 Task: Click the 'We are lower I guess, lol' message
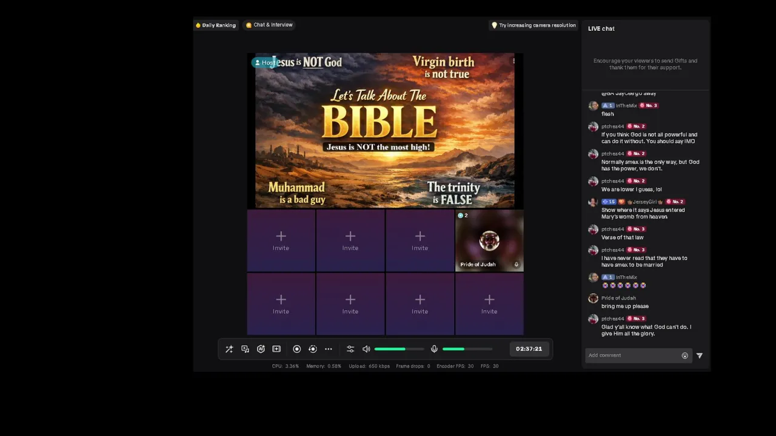tap(632, 190)
